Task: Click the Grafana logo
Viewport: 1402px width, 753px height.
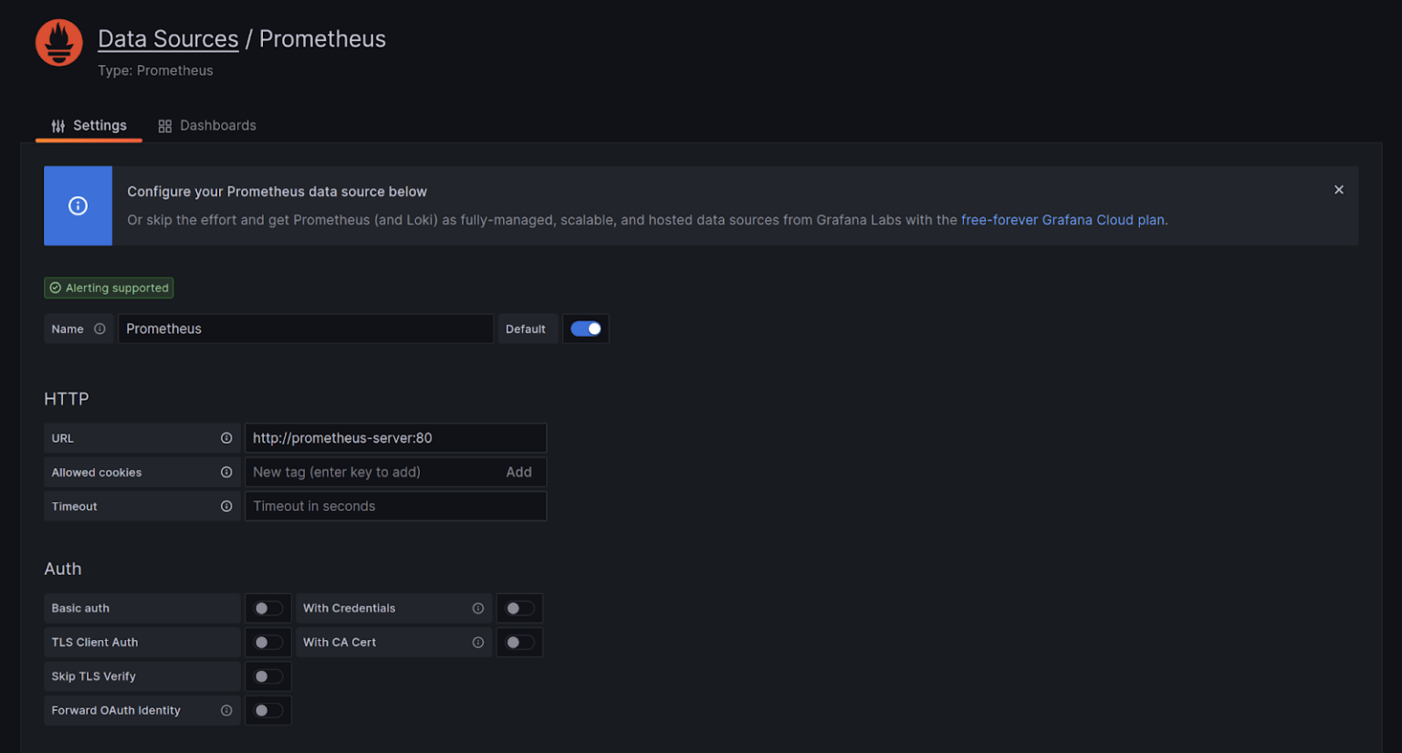Action: pyautogui.click(x=58, y=42)
